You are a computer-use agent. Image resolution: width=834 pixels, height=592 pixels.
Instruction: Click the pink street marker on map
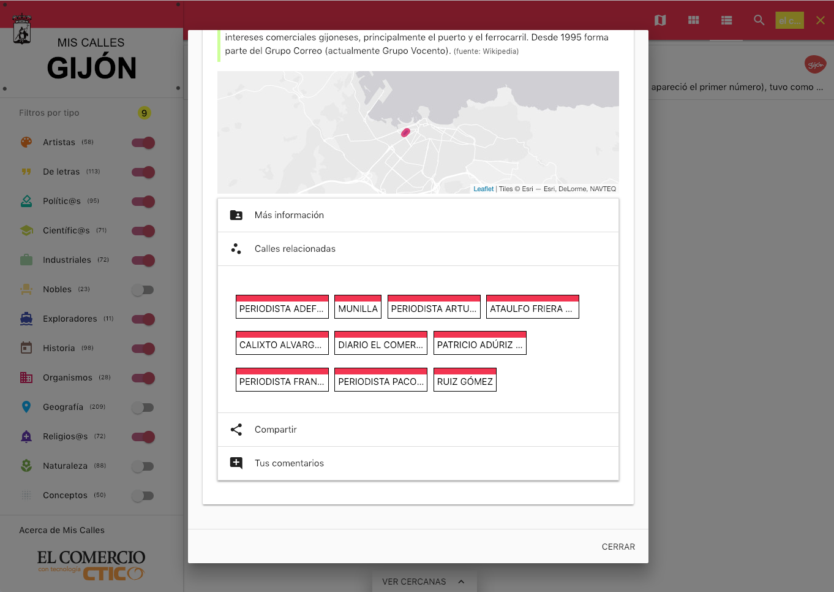click(x=405, y=132)
